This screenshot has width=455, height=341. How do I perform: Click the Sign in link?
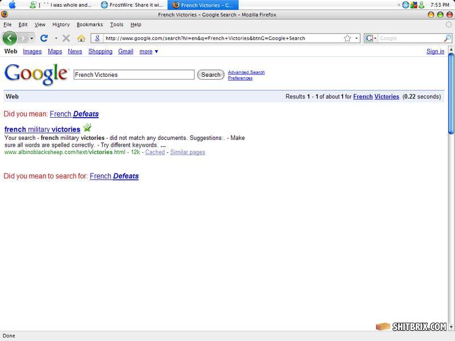point(435,51)
